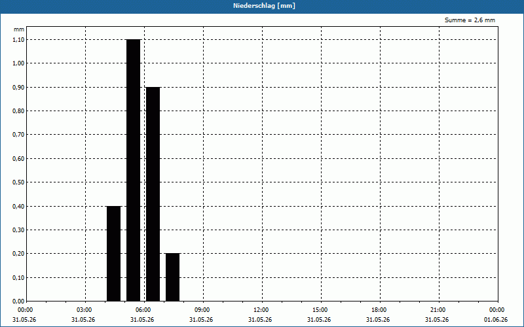Click the mm unit label on axis
Image resolution: width=524 pixels, height=327 pixels.
coord(19,29)
